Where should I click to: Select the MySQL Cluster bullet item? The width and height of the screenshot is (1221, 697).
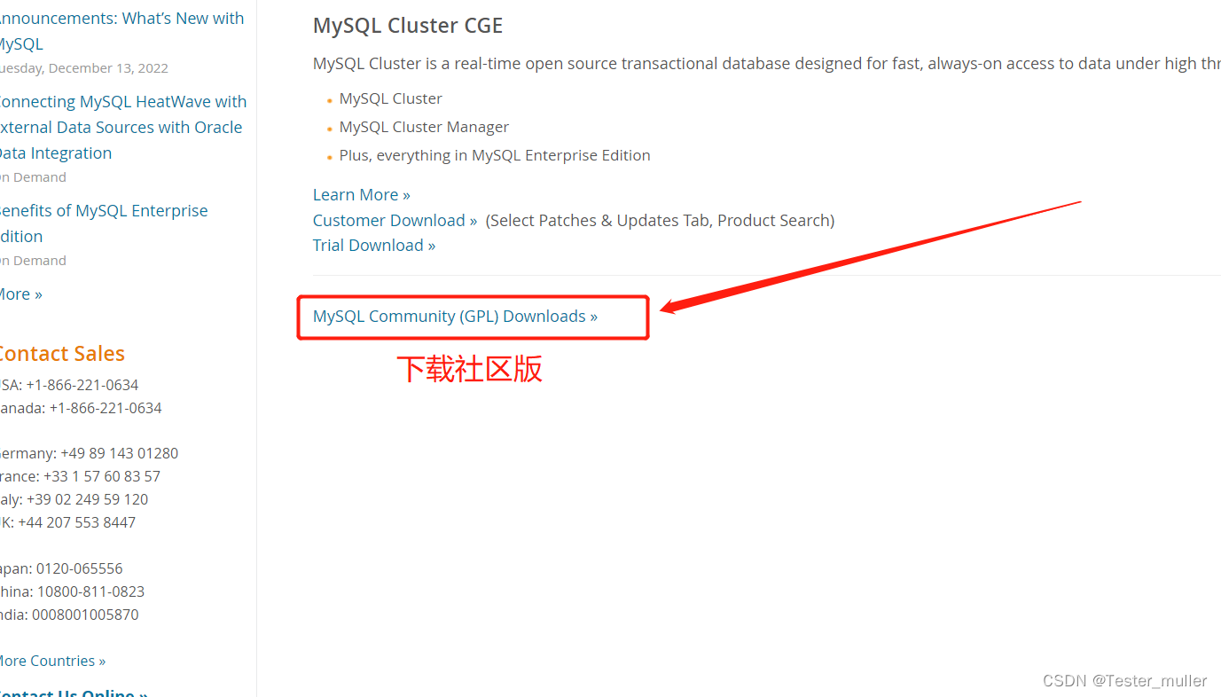coord(390,98)
